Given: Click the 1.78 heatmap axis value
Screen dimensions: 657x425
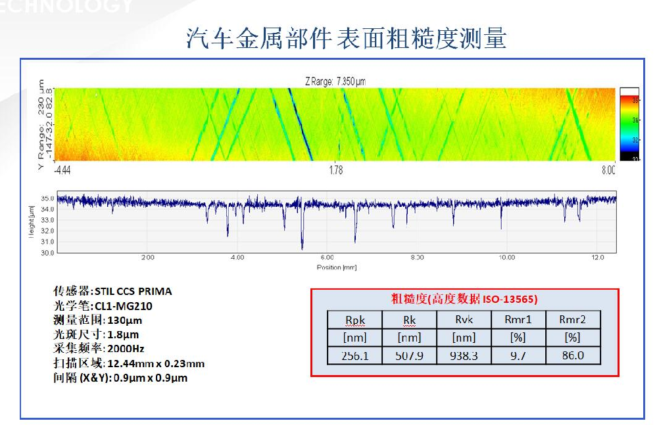Looking at the screenshot, I should click(x=335, y=170).
